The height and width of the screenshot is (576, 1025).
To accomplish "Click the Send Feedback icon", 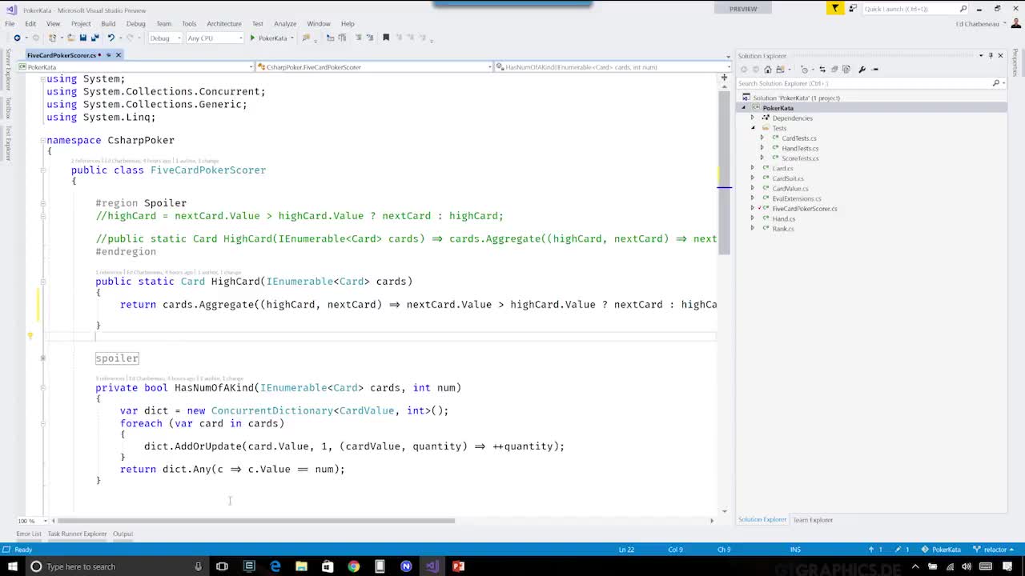I will pos(854,8).
